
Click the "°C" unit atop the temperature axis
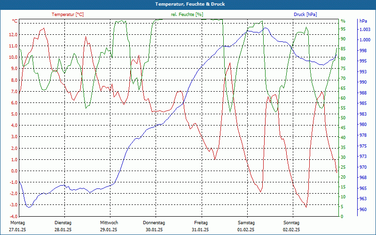click(x=15, y=21)
